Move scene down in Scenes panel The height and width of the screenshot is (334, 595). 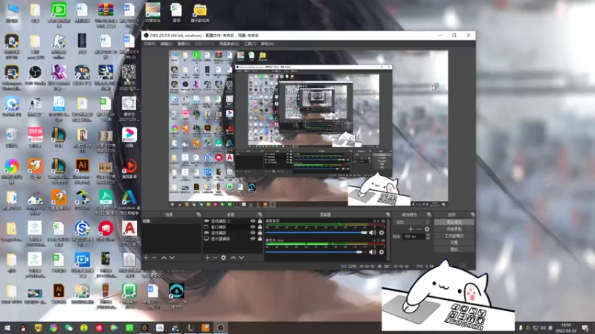click(x=172, y=258)
